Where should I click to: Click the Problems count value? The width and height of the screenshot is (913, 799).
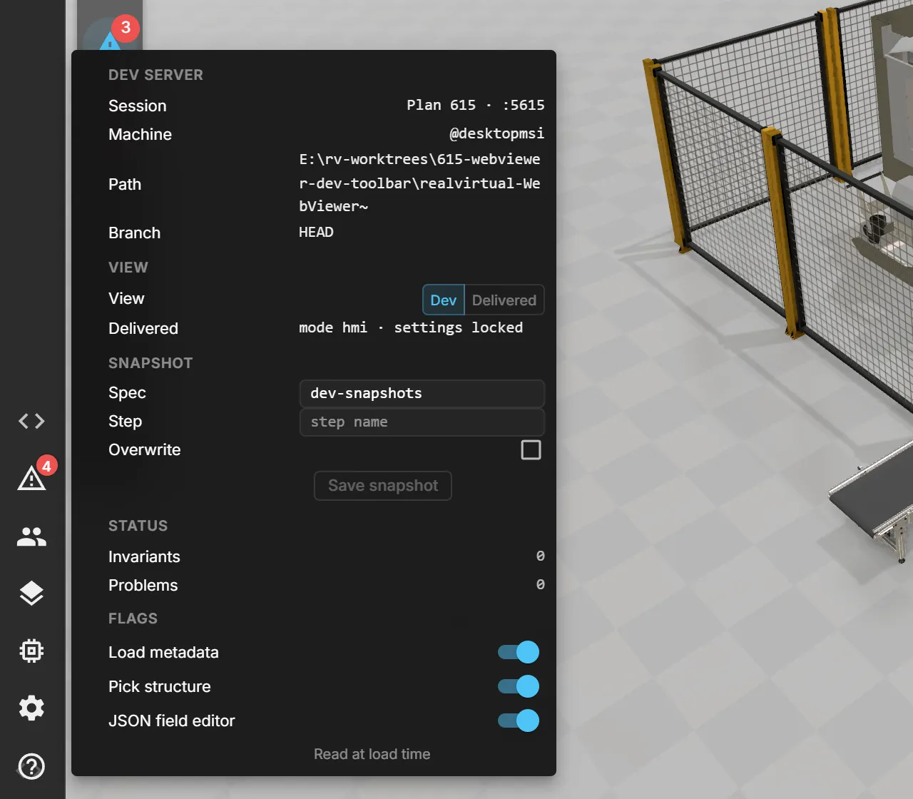(541, 585)
